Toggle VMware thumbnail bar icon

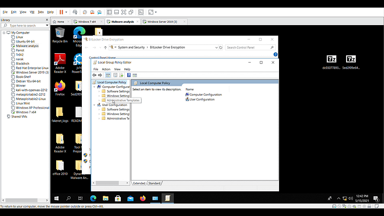pyautogui.click(x=116, y=12)
